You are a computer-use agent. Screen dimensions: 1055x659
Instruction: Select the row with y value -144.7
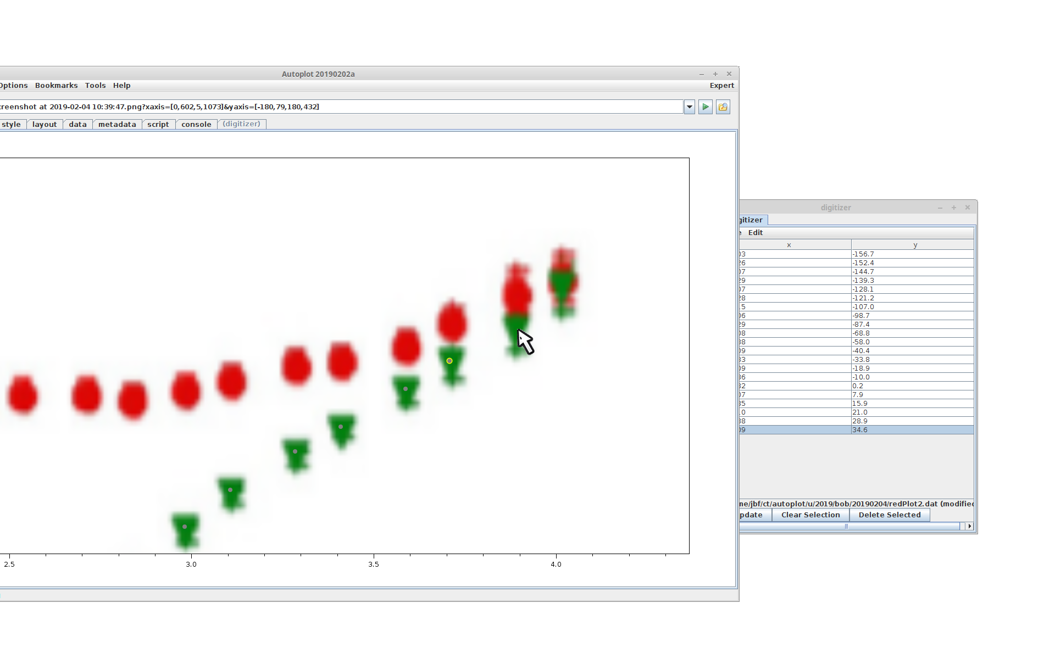(x=857, y=272)
